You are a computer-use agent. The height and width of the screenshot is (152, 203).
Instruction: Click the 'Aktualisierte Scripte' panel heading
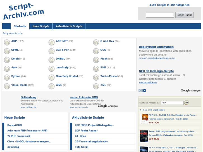pyautogui.click(x=88, y=117)
